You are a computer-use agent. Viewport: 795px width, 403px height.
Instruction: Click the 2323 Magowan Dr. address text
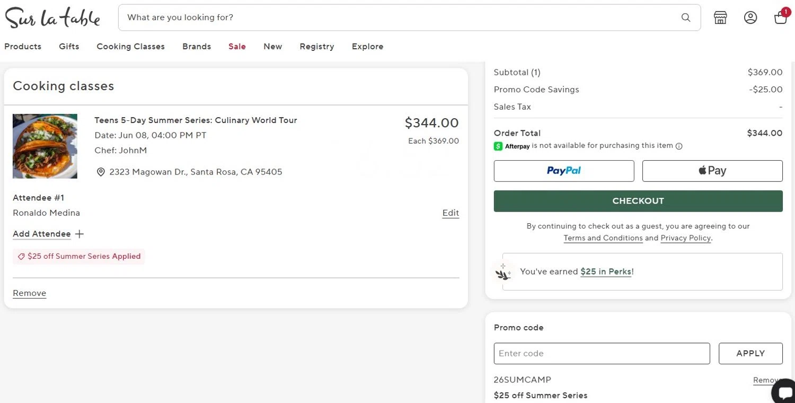196,172
